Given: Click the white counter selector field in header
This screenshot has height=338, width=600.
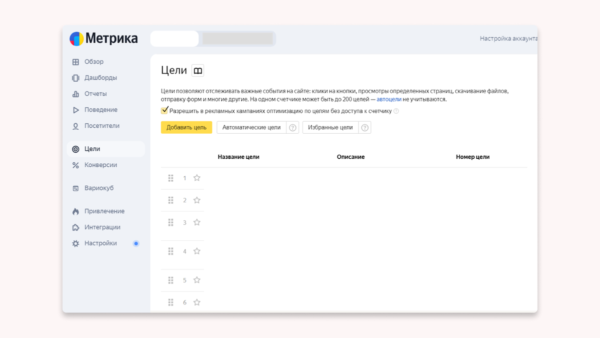Looking at the screenshot, I should tap(174, 39).
